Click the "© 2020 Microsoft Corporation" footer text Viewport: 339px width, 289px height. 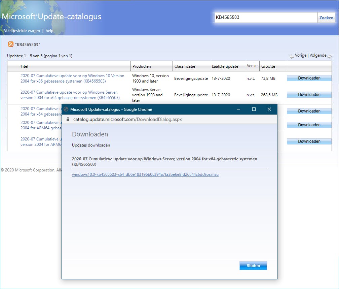pos(31,170)
